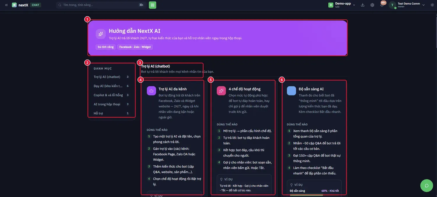
Task: Click the 16 tính năng badge
Action: tap(105, 47)
